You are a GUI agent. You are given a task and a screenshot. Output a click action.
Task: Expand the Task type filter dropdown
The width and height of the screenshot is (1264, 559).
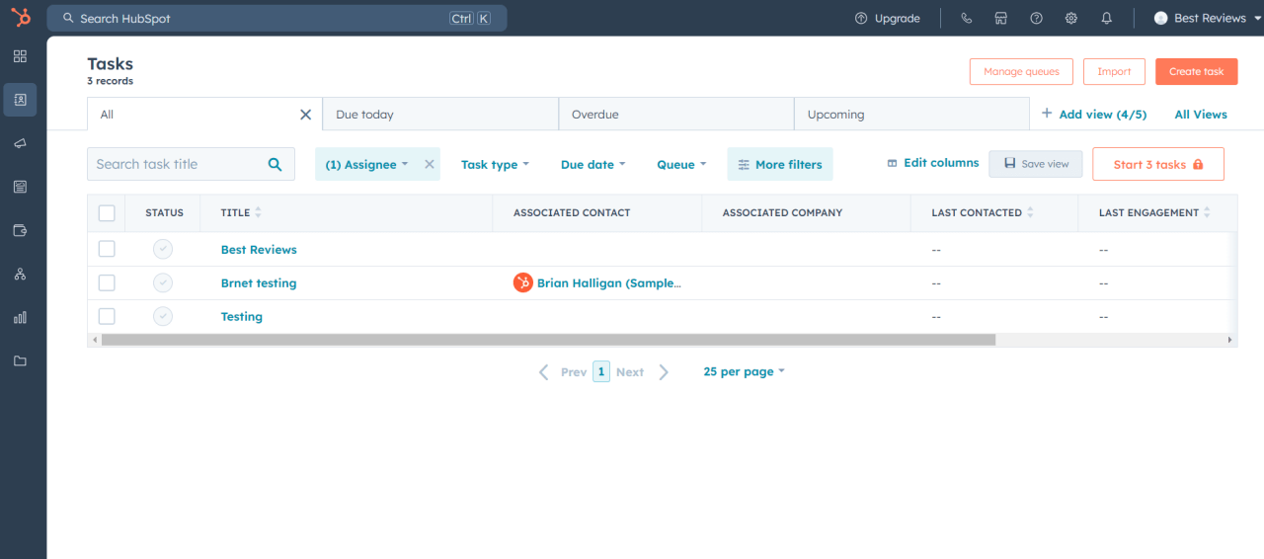click(x=495, y=165)
